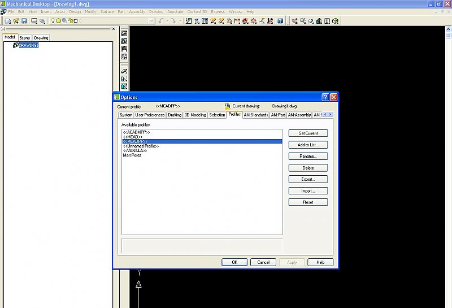452x308 pixels.
Task: Click the New drawing icon in toolbar
Action: [8, 21]
